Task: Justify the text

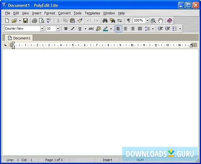Action: (140, 28)
